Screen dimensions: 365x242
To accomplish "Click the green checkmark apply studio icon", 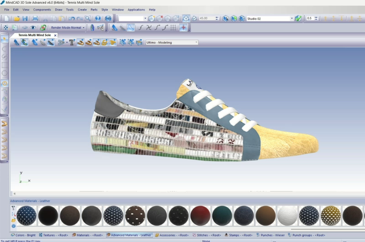I will click(x=298, y=19).
